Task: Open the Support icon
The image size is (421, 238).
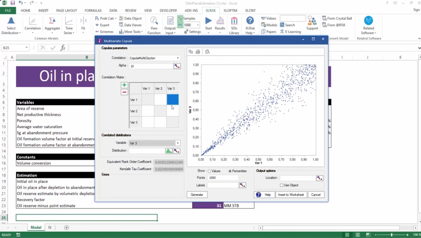Action: click(312, 23)
